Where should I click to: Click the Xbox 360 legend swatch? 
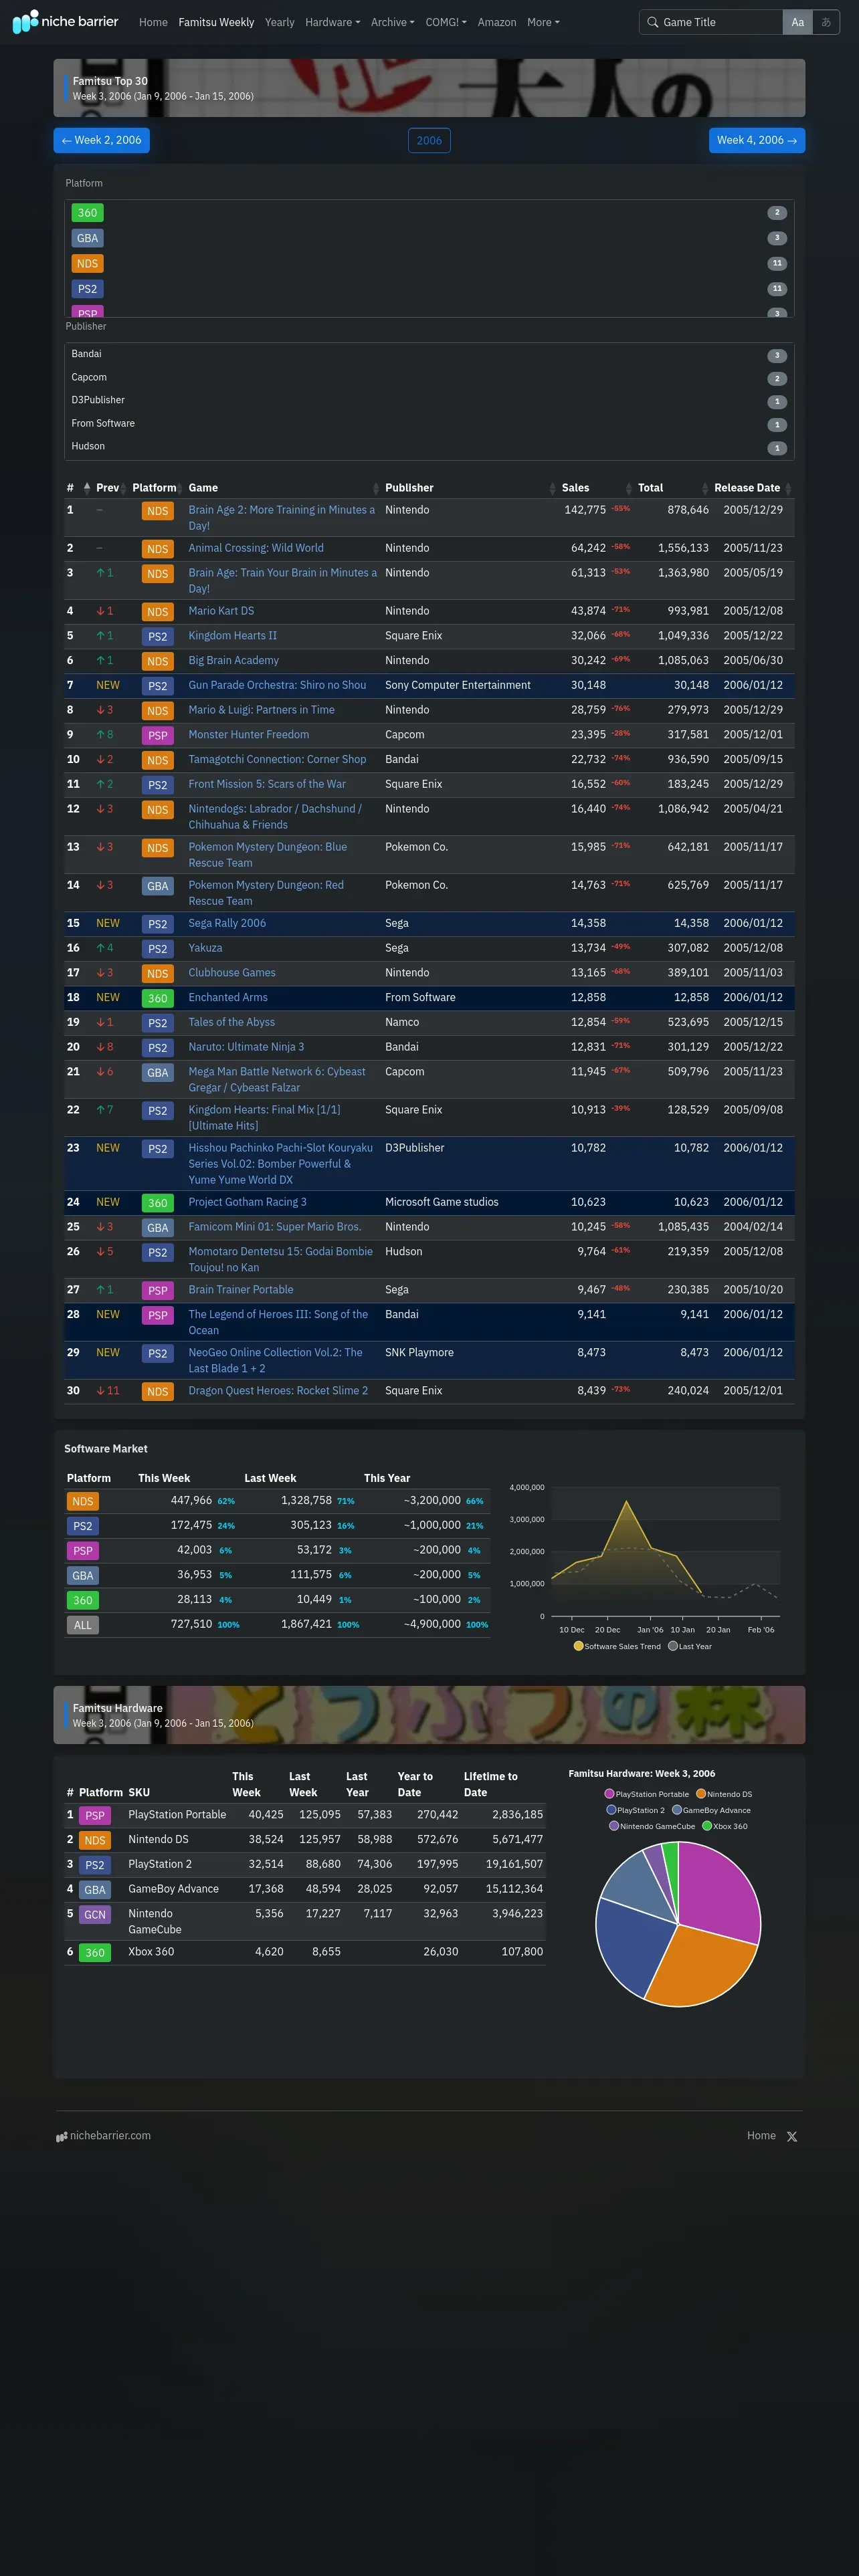[707, 1826]
